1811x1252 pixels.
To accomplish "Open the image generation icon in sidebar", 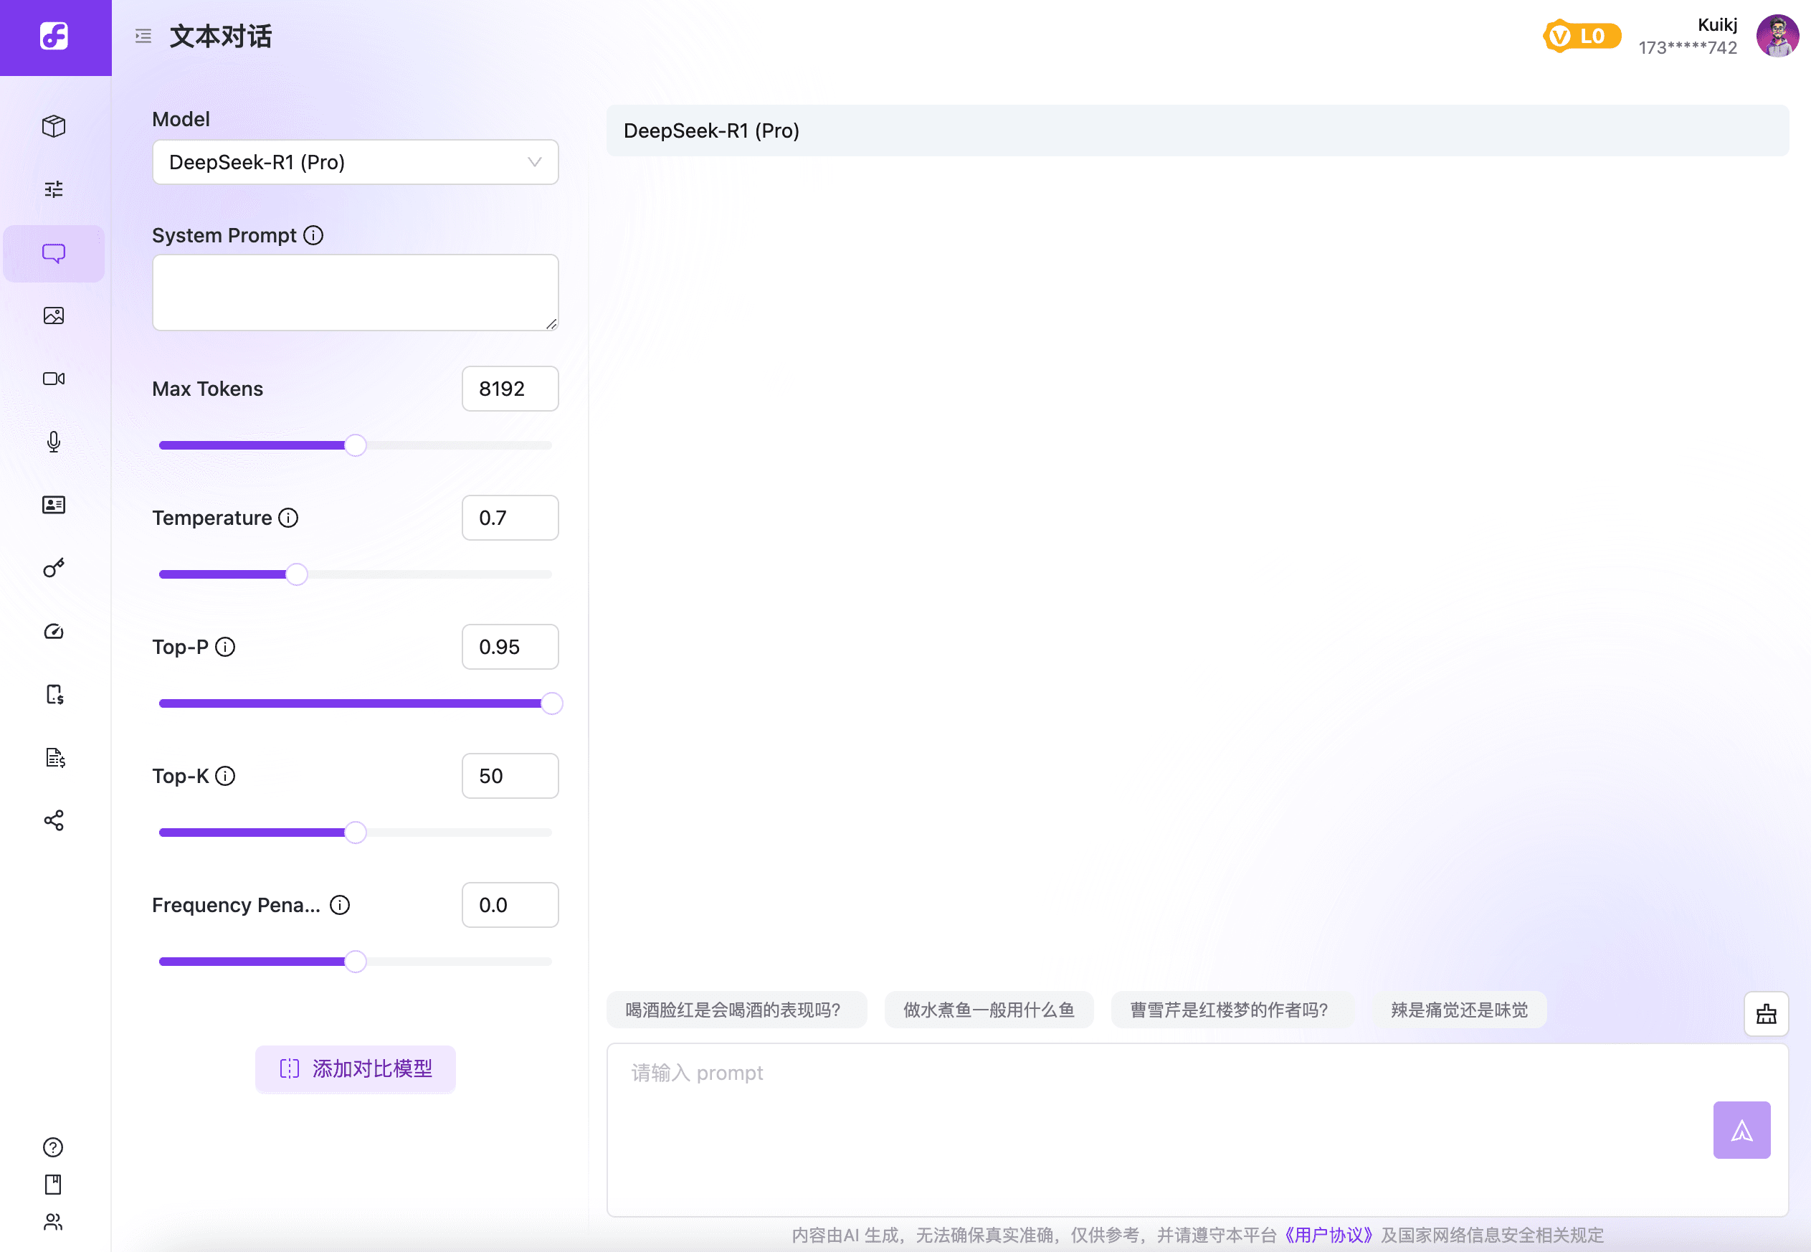I will click(x=53, y=316).
